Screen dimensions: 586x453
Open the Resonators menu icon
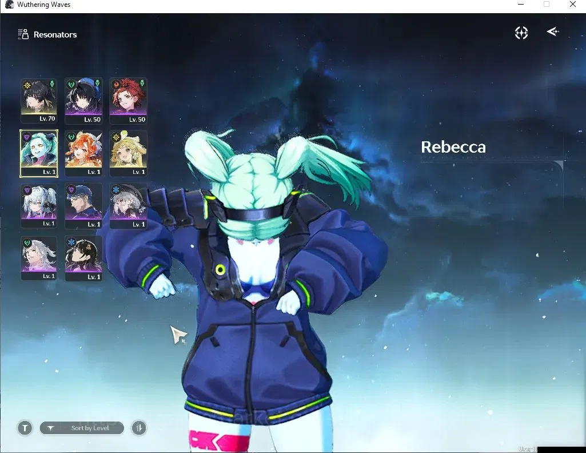[23, 34]
